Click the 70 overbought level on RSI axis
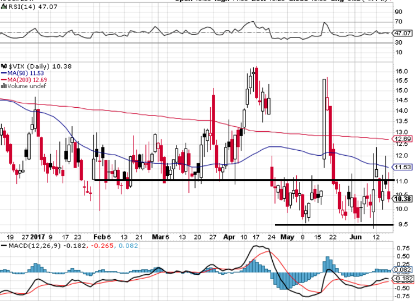The width and height of the screenshot is (417, 301). pyautogui.click(x=399, y=22)
